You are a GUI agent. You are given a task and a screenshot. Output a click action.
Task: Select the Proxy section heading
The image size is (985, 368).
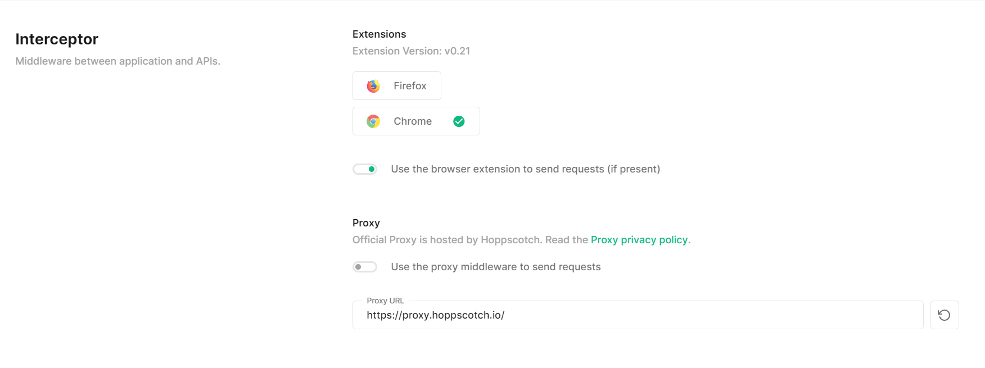pyautogui.click(x=366, y=222)
